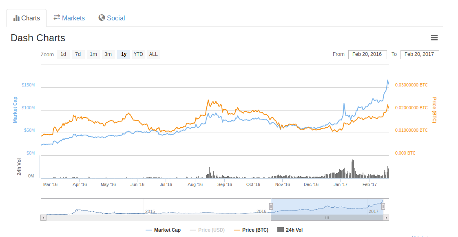Click the 0.03000000 BTC axis label

[x=411, y=85]
